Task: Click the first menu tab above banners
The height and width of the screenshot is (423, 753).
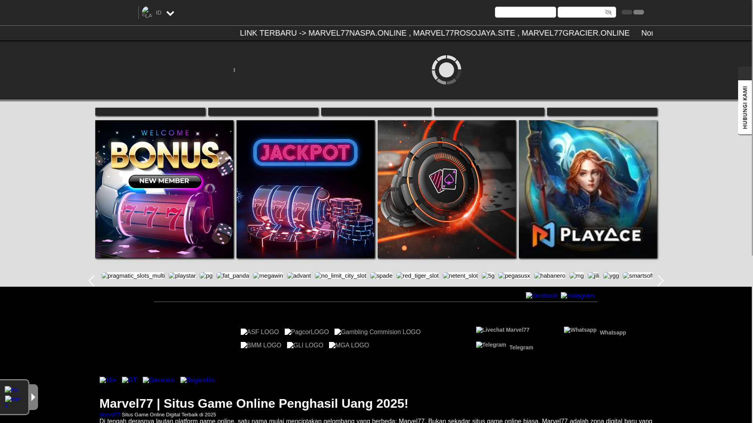Action: pos(150,112)
